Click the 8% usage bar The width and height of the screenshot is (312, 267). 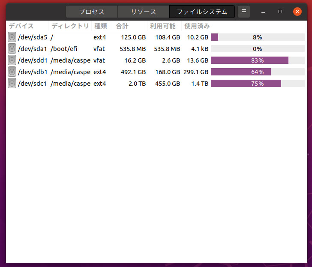pyautogui.click(x=258, y=37)
